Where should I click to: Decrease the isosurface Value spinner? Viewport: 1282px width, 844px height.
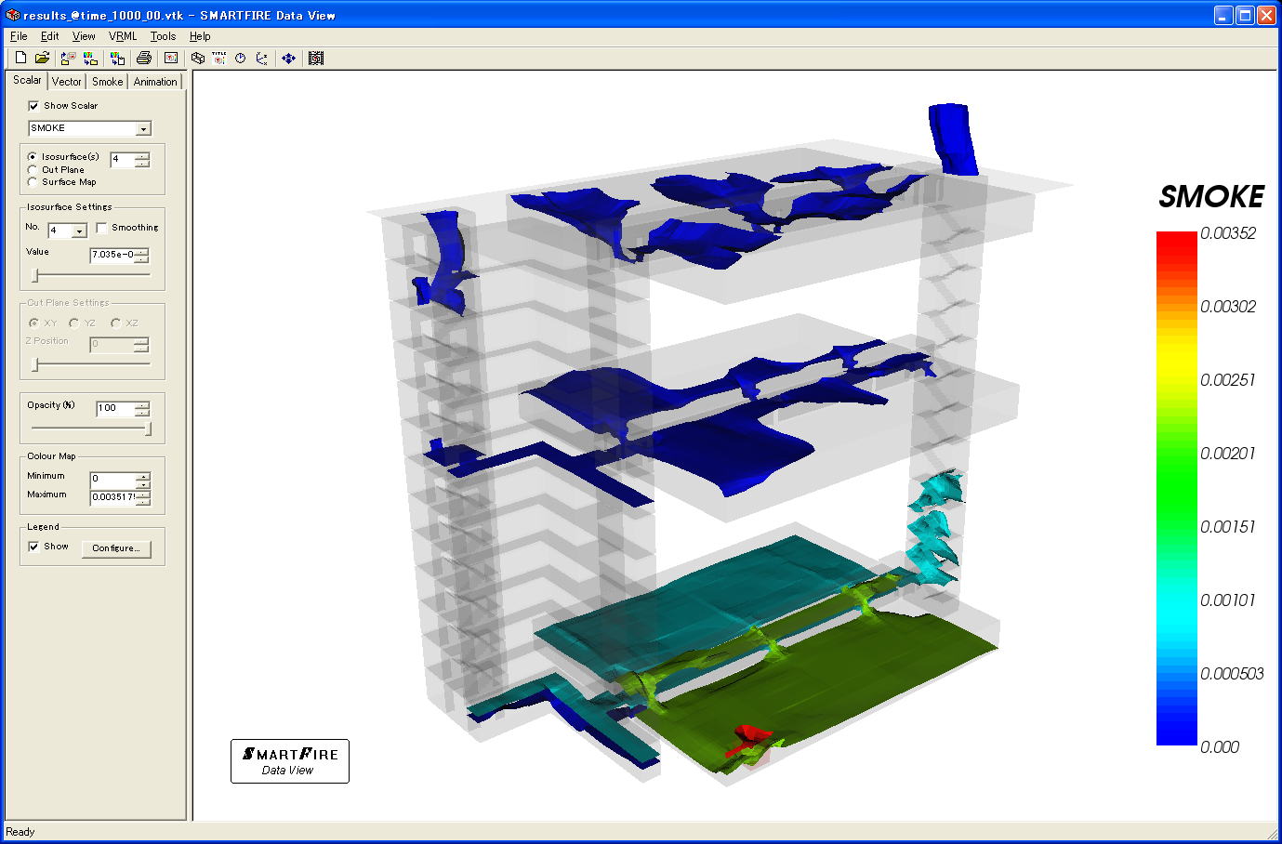pyautogui.click(x=141, y=259)
